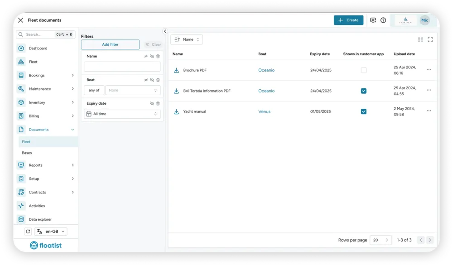Expand the Maintenance sidebar section
The width and height of the screenshot is (453, 266).
46,89
